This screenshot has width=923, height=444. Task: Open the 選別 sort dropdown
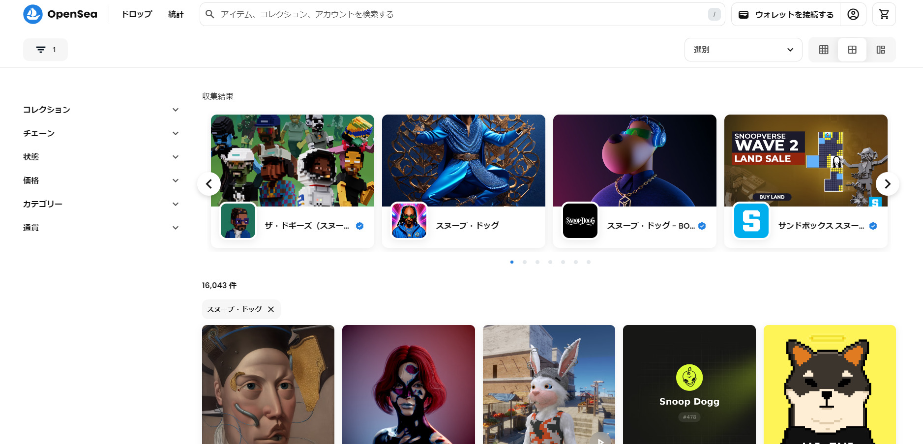click(x=743, y=50)
